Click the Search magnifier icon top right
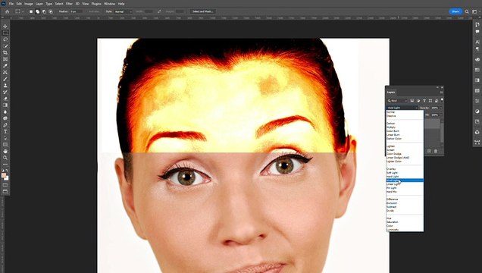The image size is (482, 273). (467, 11)
